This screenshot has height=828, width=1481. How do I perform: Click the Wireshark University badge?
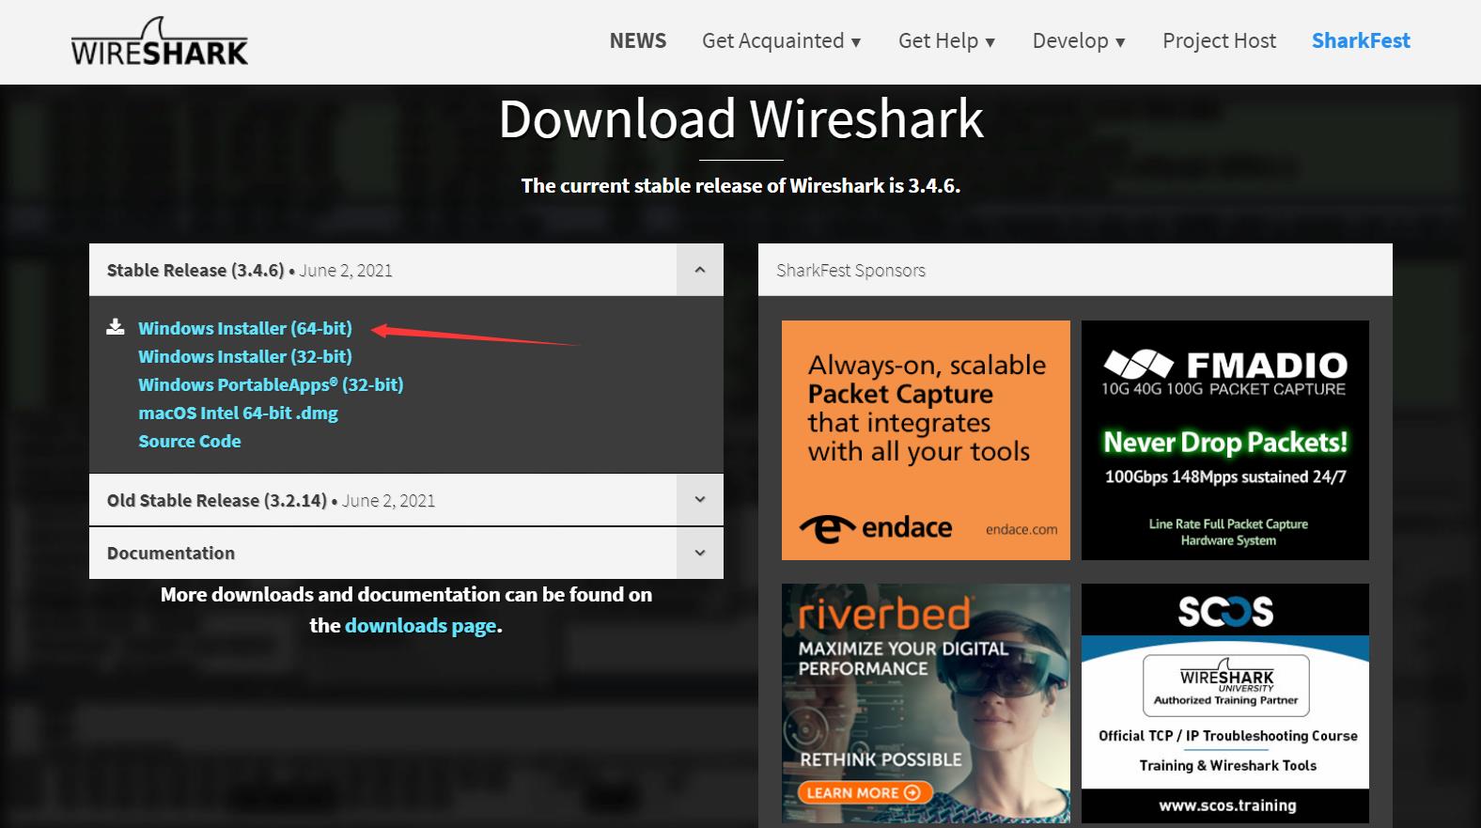click(x=1226, y=685)
